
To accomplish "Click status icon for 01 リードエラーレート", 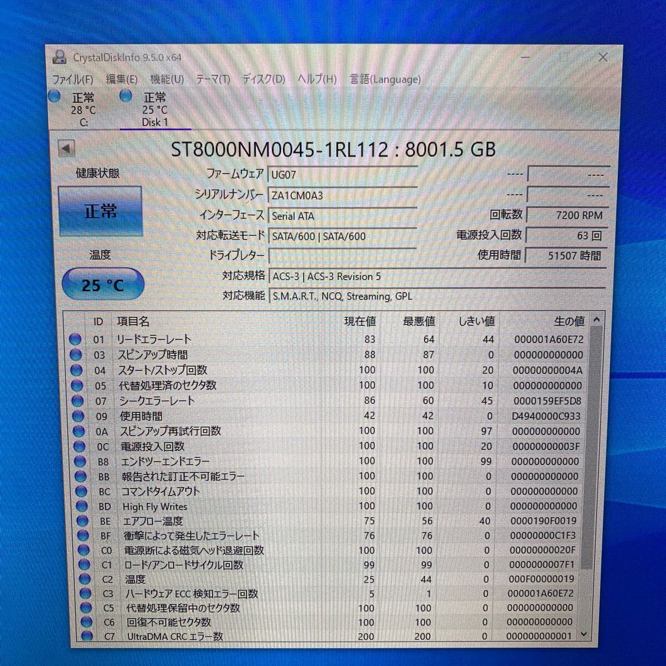I will [x=75, y=339].
